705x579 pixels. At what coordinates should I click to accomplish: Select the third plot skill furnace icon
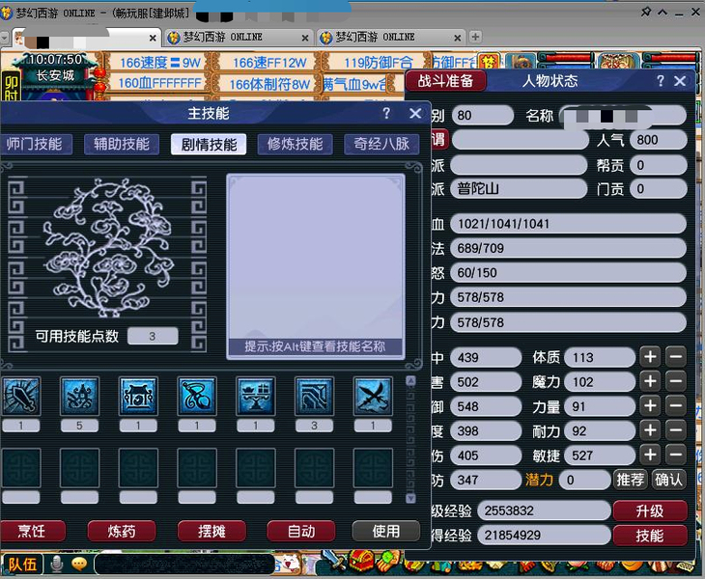click(x=138, y=396)
